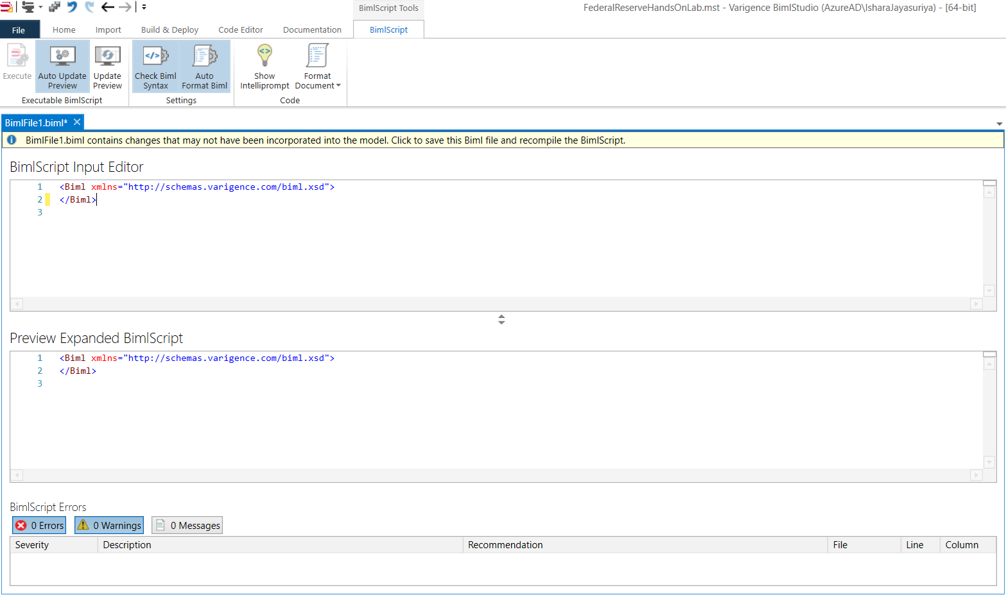Toggle the 0 Warnings filter button

[108, 524]
